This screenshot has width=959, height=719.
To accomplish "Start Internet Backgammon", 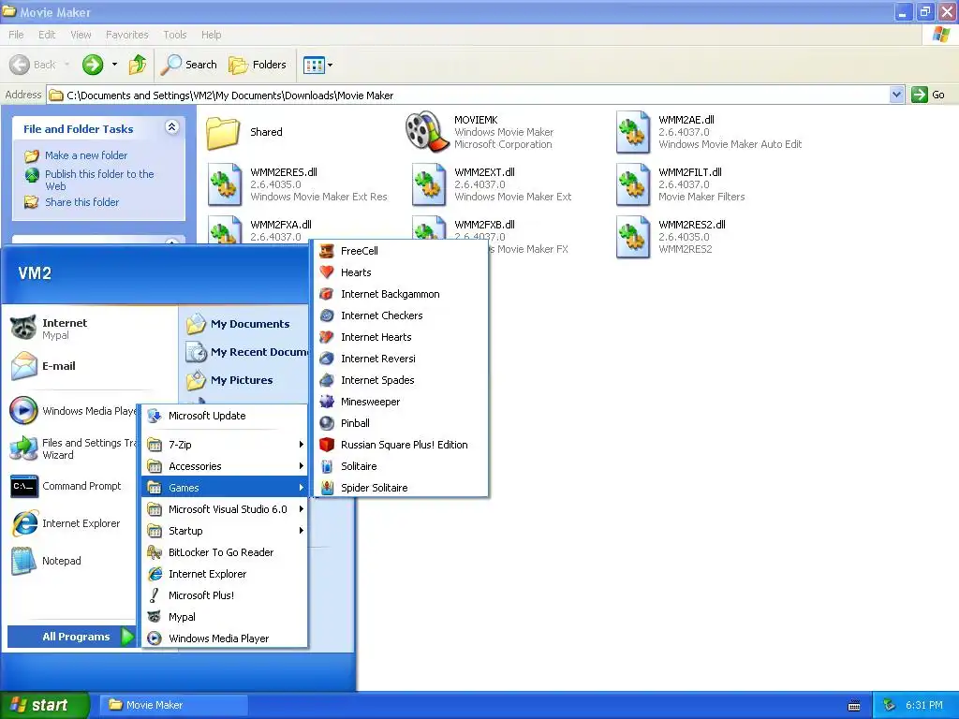I will click(x=401, y=294).
